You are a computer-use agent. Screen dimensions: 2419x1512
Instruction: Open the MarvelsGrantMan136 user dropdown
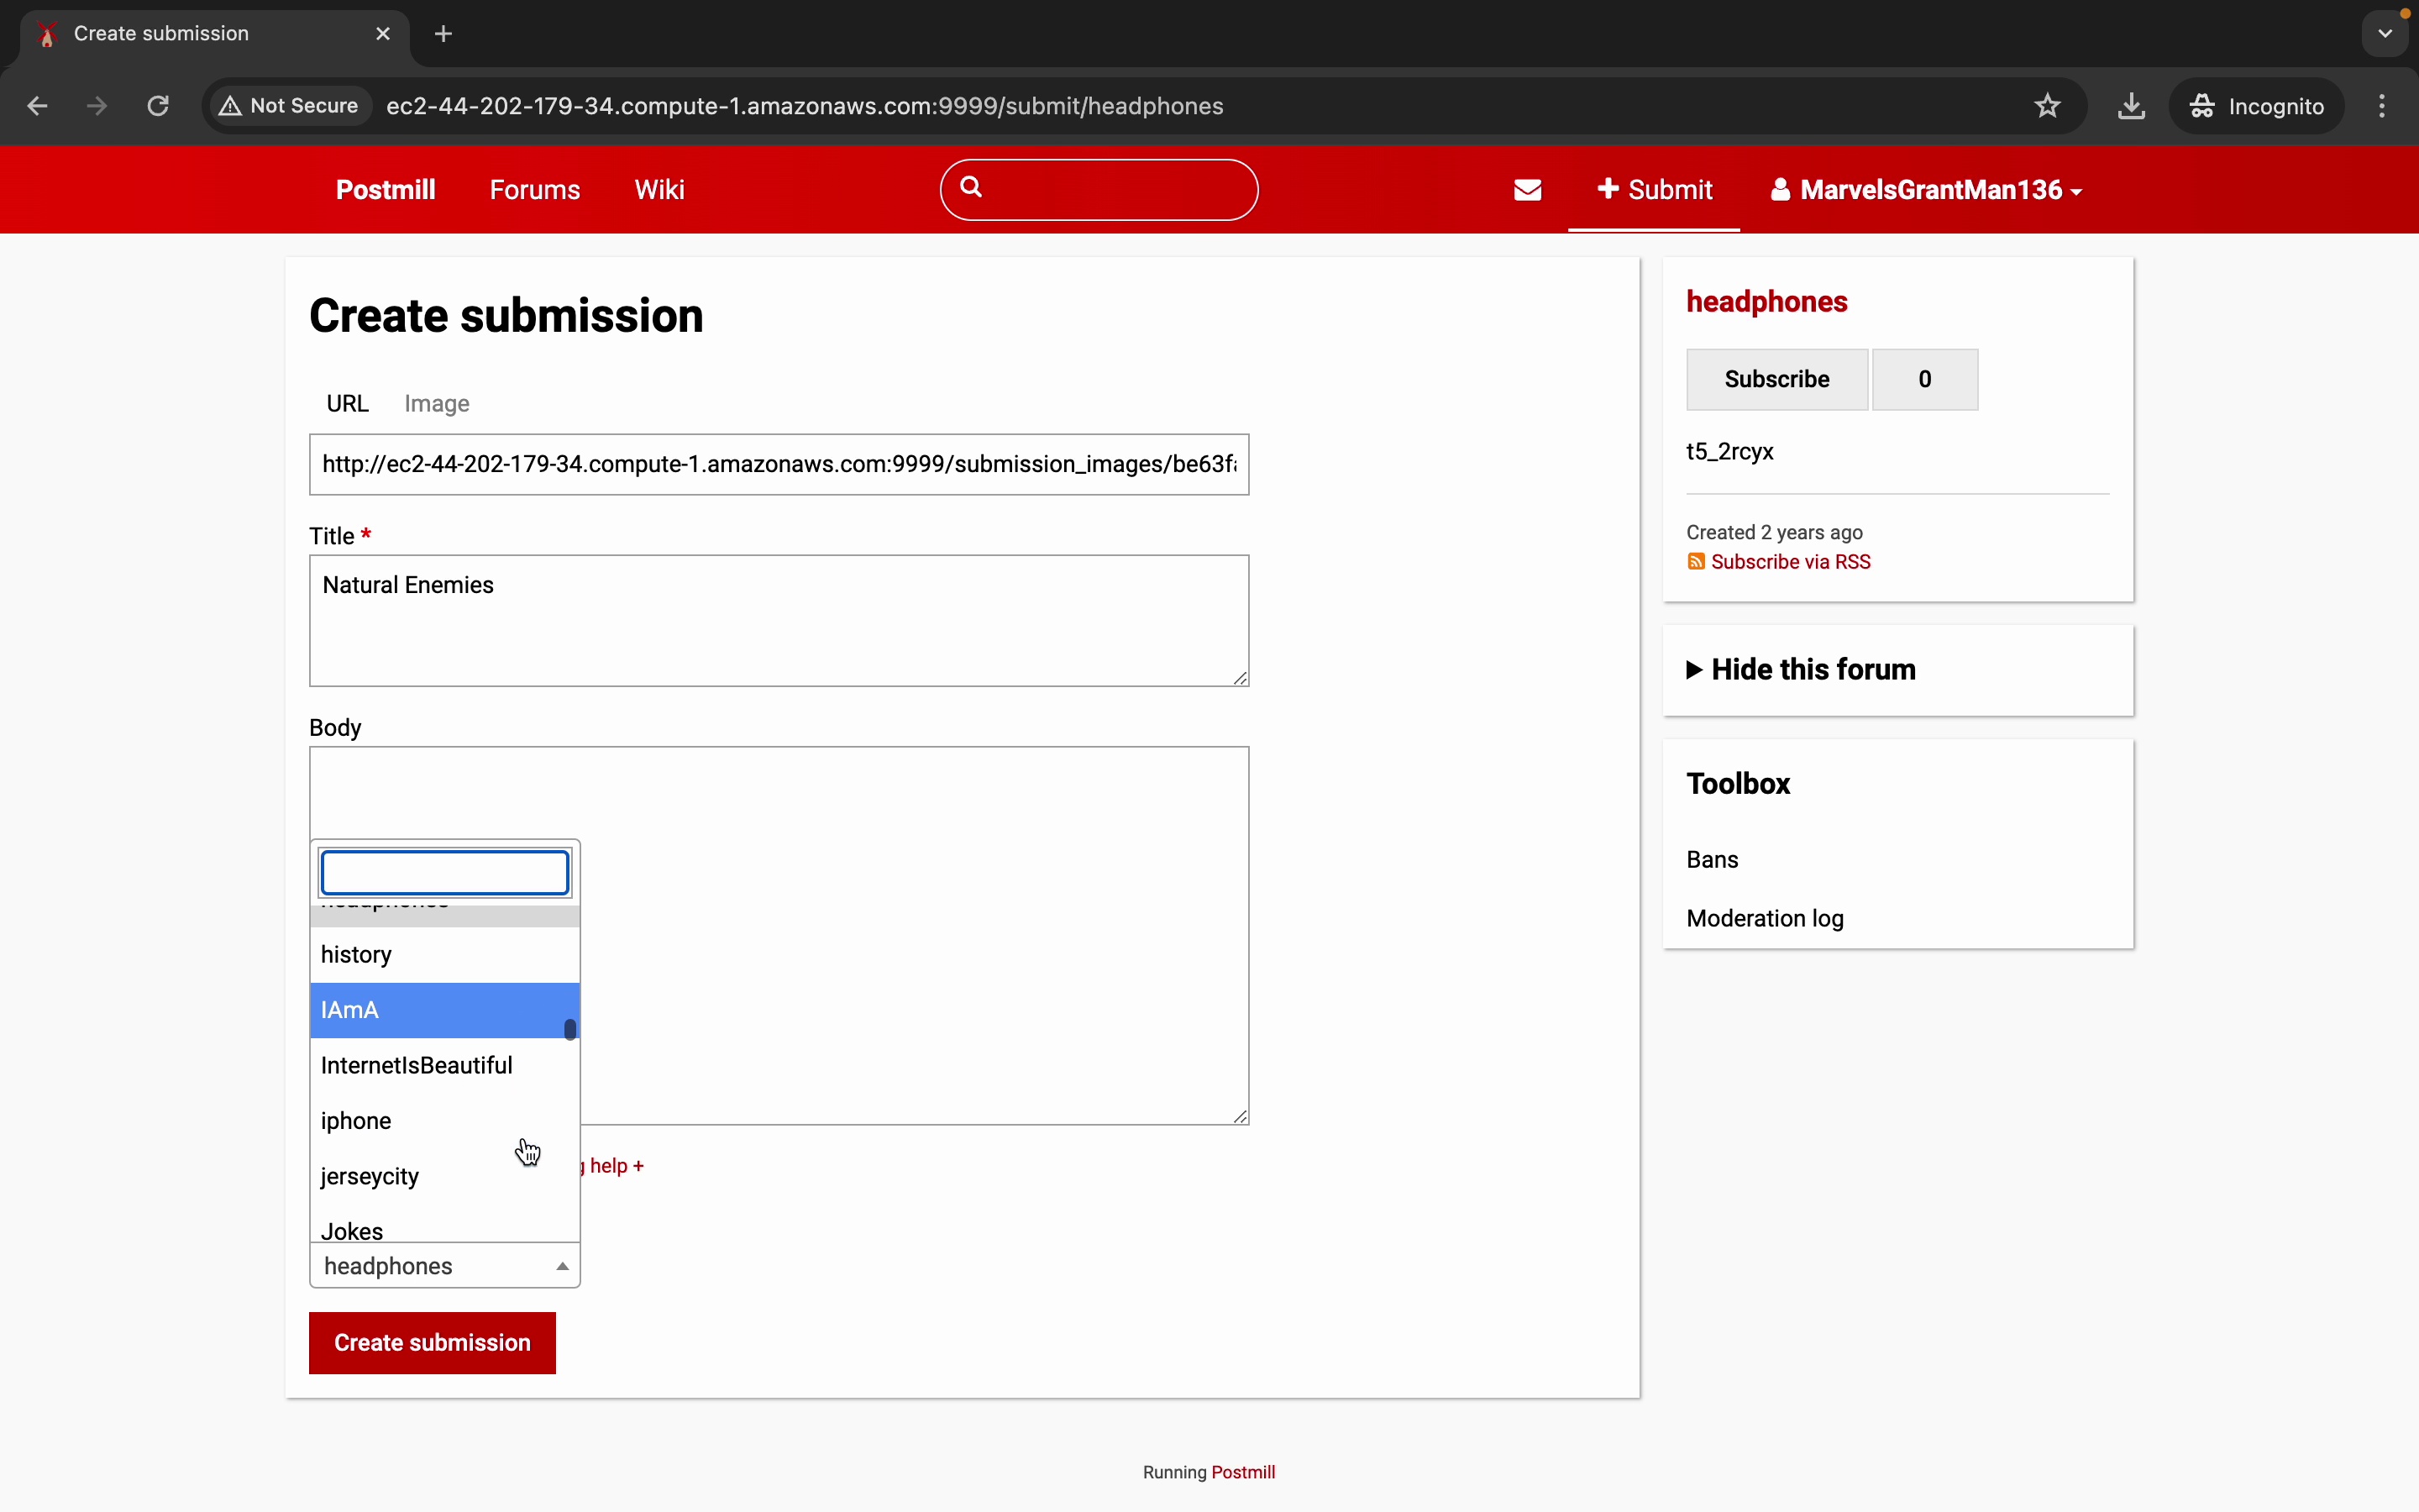pyautogui.click(x=1926, y=190)
